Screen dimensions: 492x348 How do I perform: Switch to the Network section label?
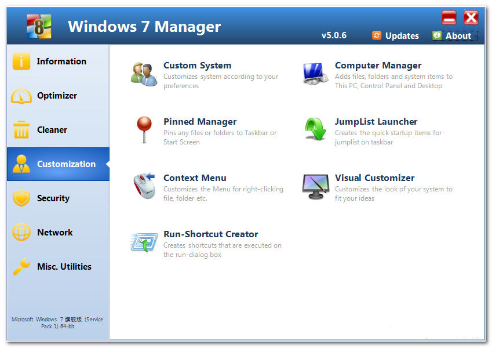tap(55, 233)
